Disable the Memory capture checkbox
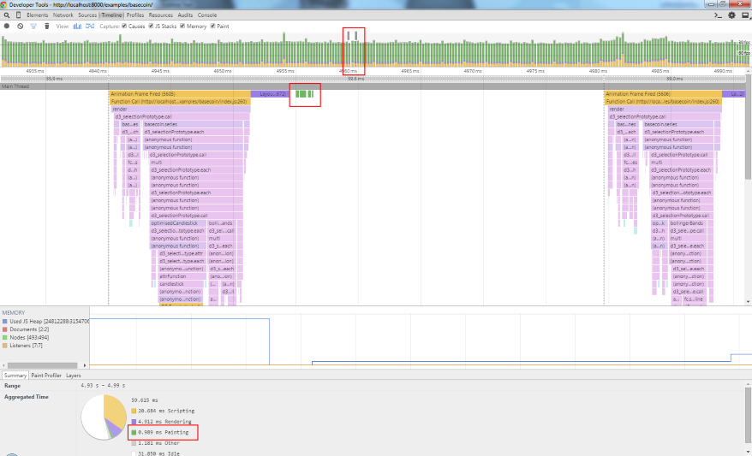This screenshot has height=456, width=752. [184, 27]
